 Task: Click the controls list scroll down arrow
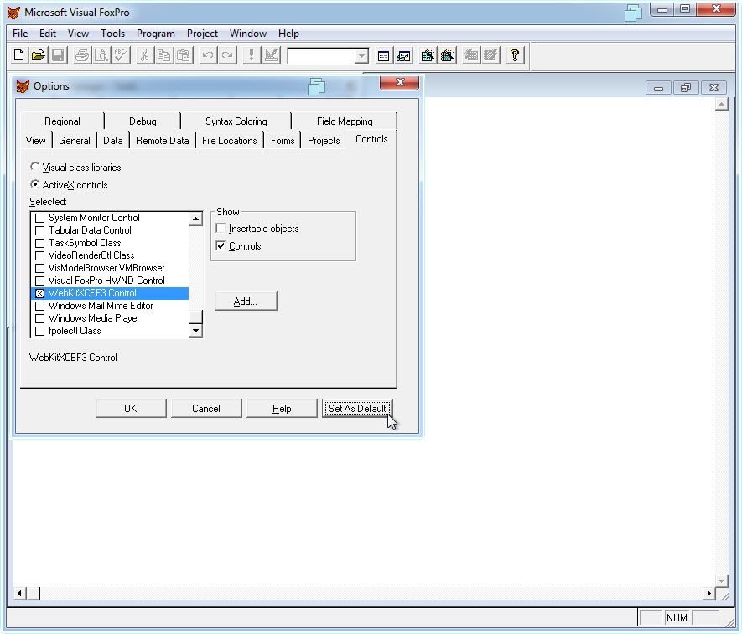[x=195, y=331]
